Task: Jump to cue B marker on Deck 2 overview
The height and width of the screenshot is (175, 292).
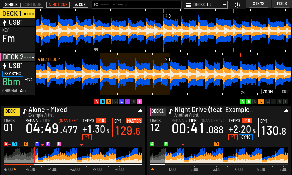Action: (x=166, y=144)
